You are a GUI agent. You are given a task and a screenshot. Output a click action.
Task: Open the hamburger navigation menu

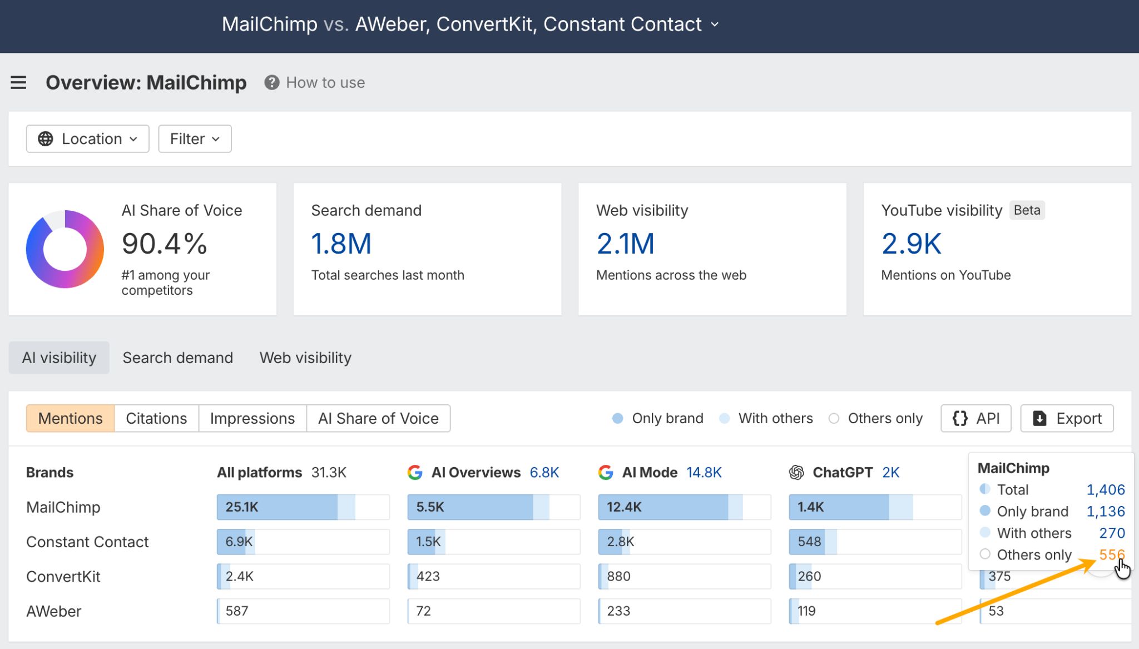[18, 82]
